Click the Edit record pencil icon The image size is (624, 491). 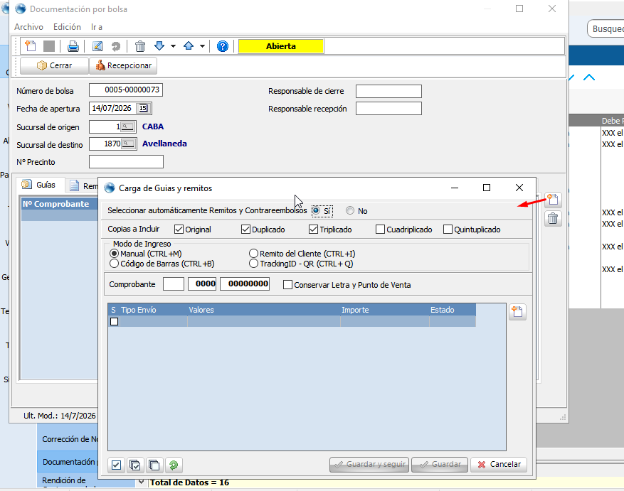click(x=97, y=46)
